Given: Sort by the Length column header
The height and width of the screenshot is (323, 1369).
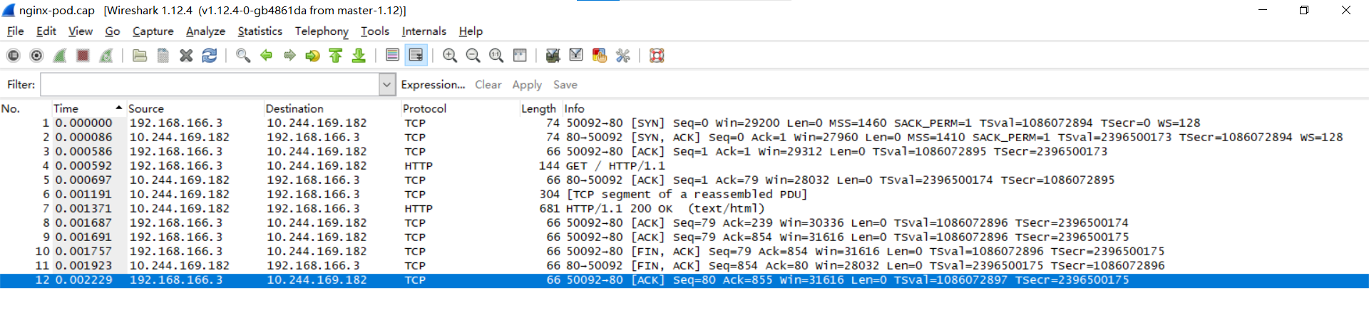Looking at the screenshot, I should pyautogui.click(x=541, y=108).
